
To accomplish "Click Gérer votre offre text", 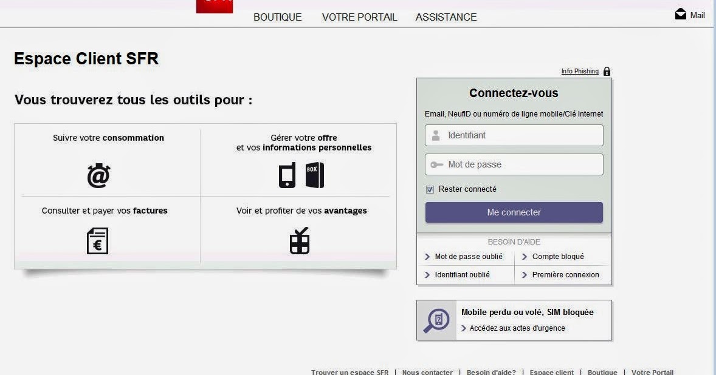I will (304, 138).
